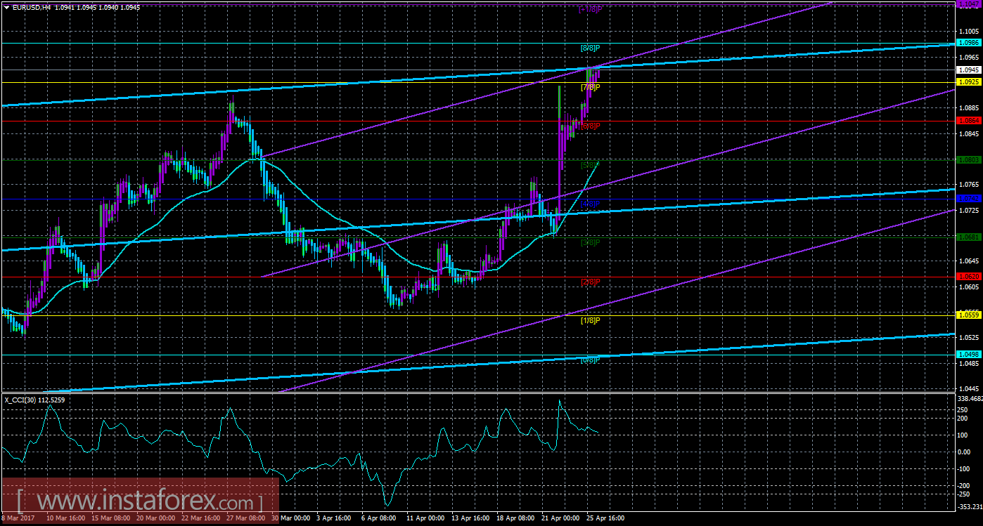Select the green 1.0681 price tag
983x526 pixels.
[x=969, y=237]
